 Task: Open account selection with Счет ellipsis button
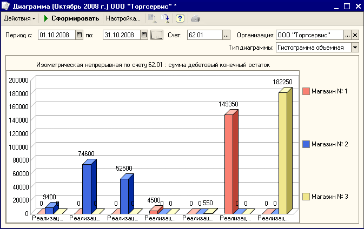click(226, 35)
